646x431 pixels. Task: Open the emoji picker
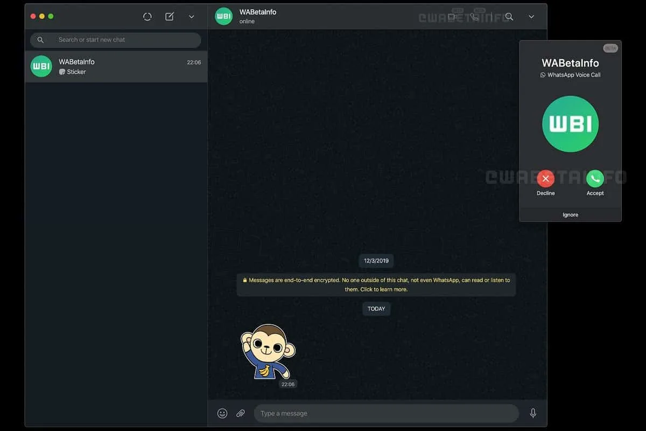tap(222, 413)
